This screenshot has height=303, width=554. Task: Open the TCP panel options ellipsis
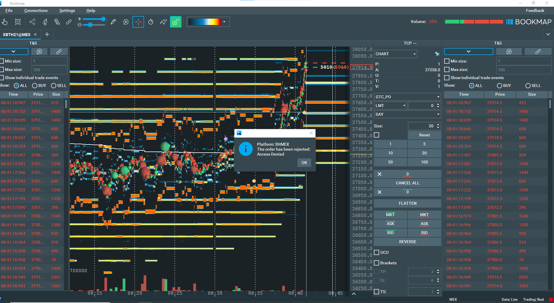(x=415, y=43)
